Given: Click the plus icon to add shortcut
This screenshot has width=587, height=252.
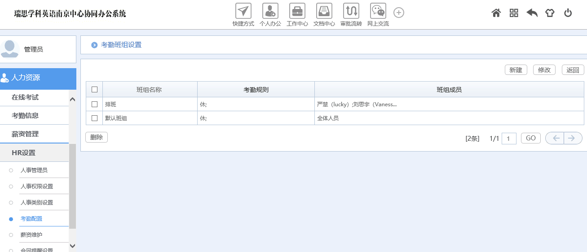Looking at the screenshot, I should point(399,13).
